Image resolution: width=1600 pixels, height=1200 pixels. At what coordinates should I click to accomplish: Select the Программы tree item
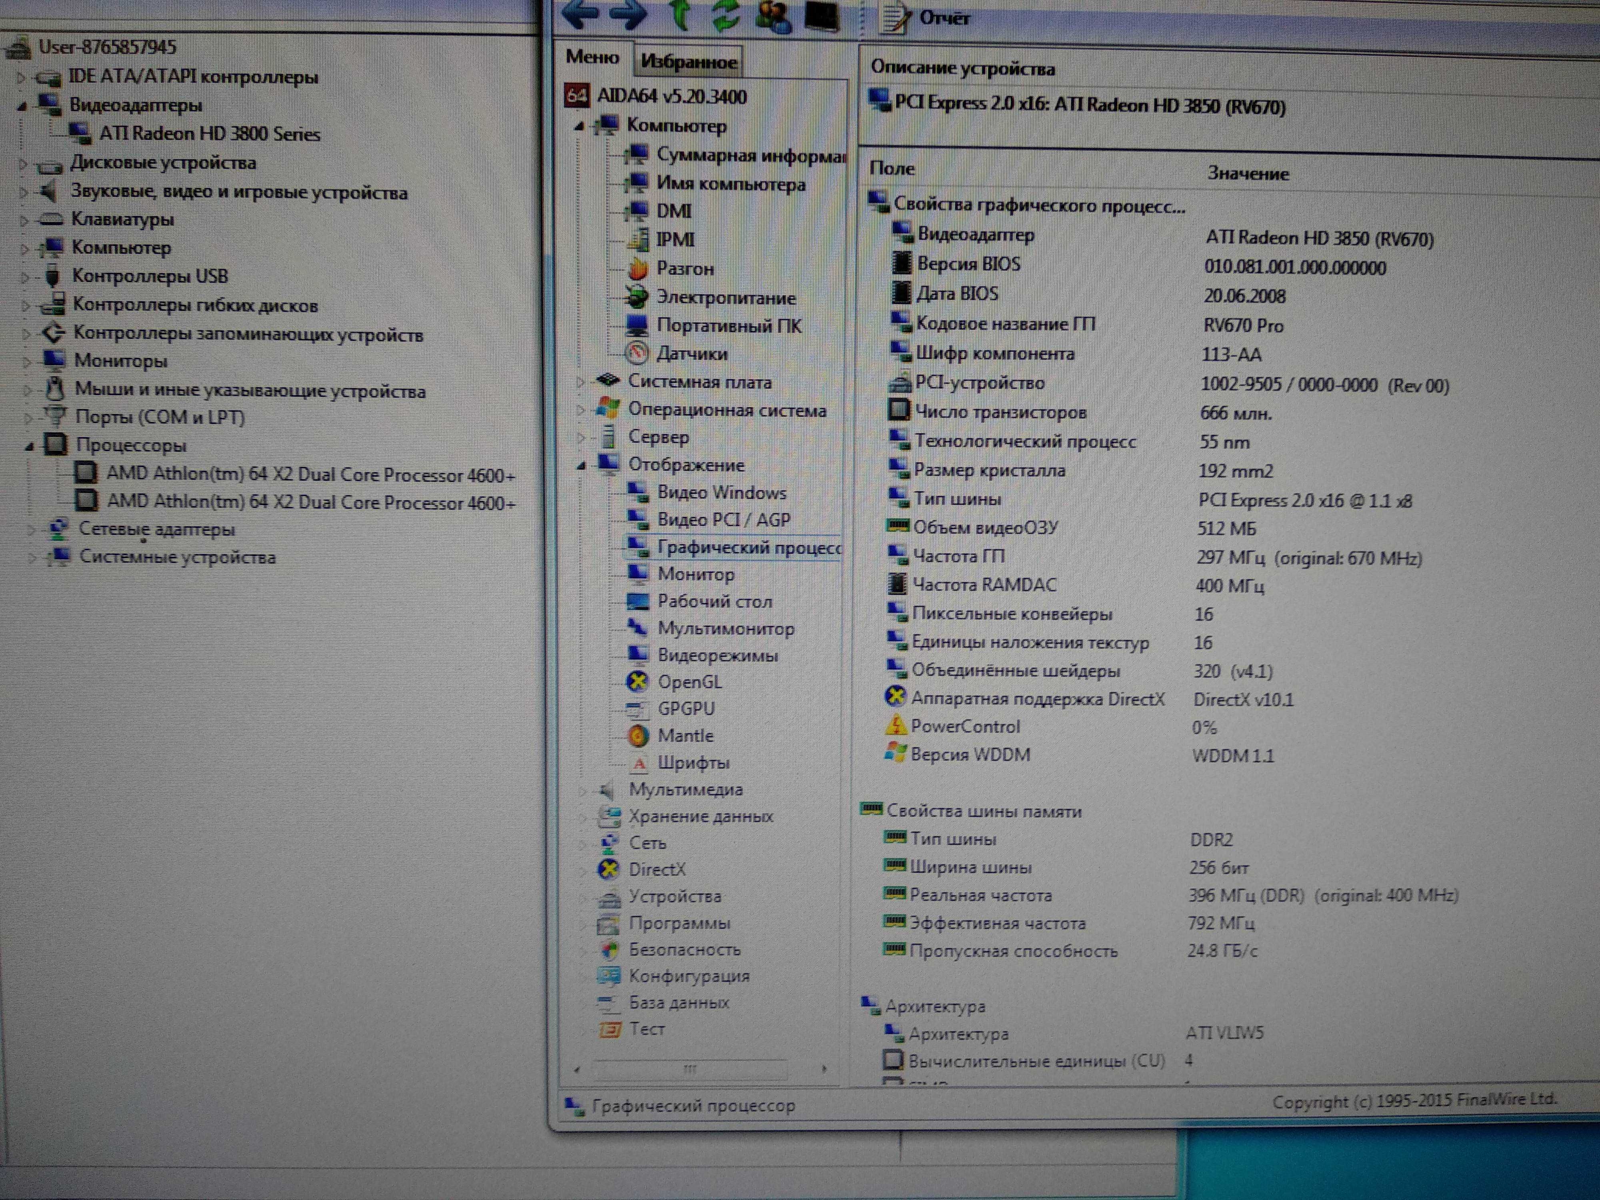679,923
